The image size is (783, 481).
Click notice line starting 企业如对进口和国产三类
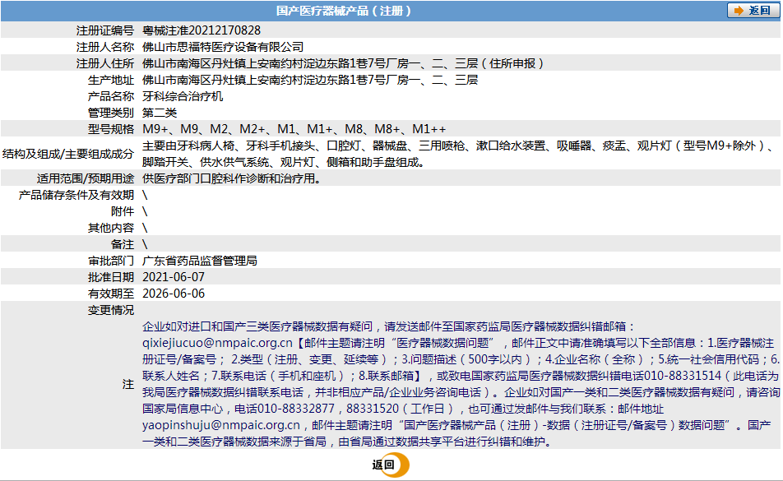(x=388, y=326)
